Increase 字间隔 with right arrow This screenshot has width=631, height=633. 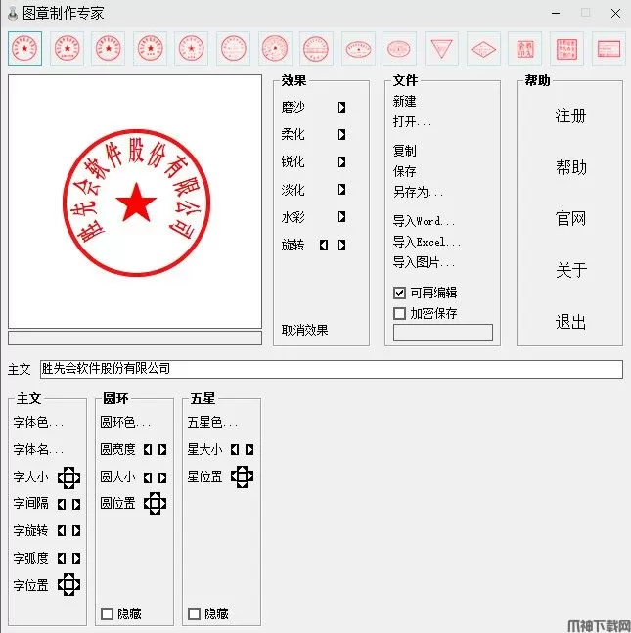(x=76, y=504)
